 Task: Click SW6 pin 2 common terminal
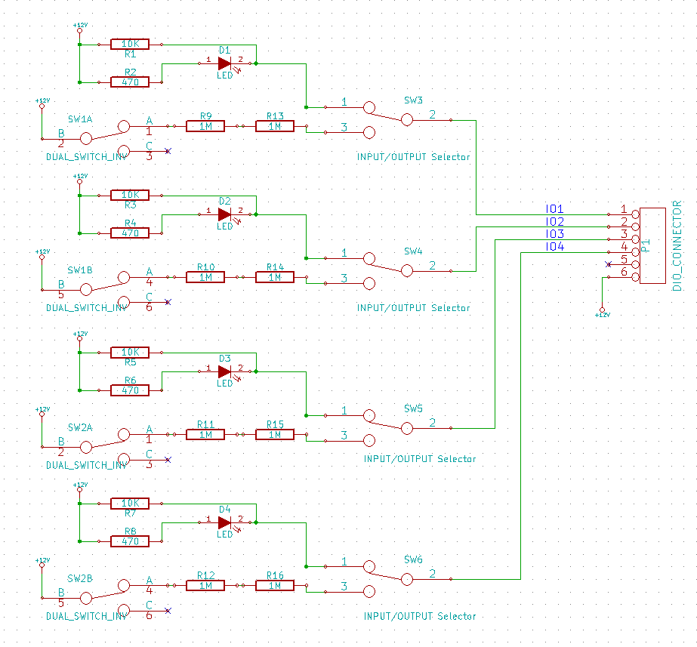point(407,579)
